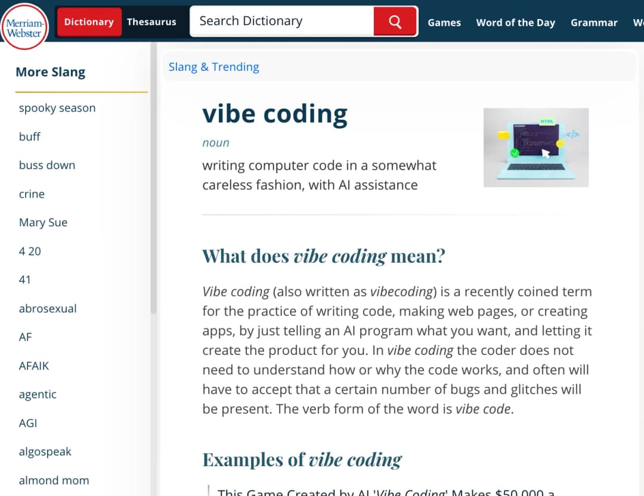
Task: Open the buff slang entry
Action: tap(30, 136)
